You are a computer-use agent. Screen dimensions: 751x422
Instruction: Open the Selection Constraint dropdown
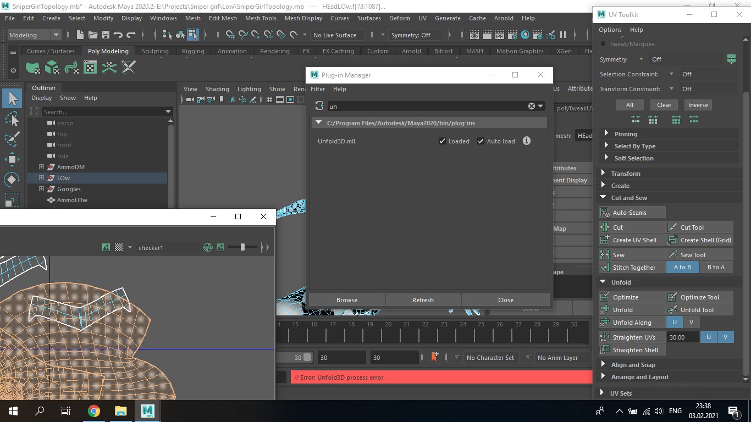click(671, 74)
